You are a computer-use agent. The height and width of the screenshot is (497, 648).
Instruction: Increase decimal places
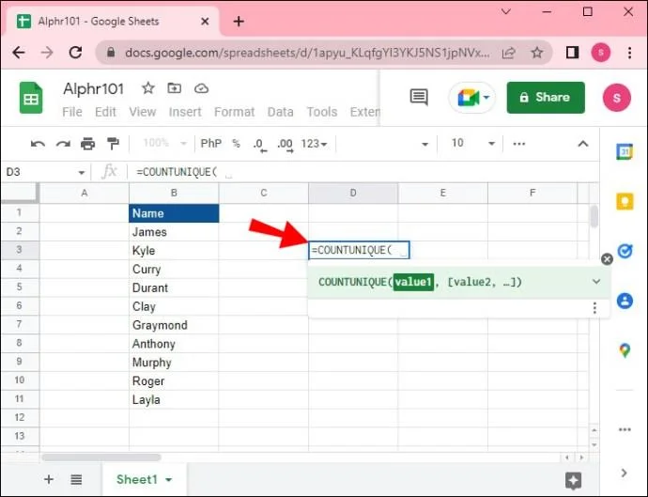[x=285, y=145]
